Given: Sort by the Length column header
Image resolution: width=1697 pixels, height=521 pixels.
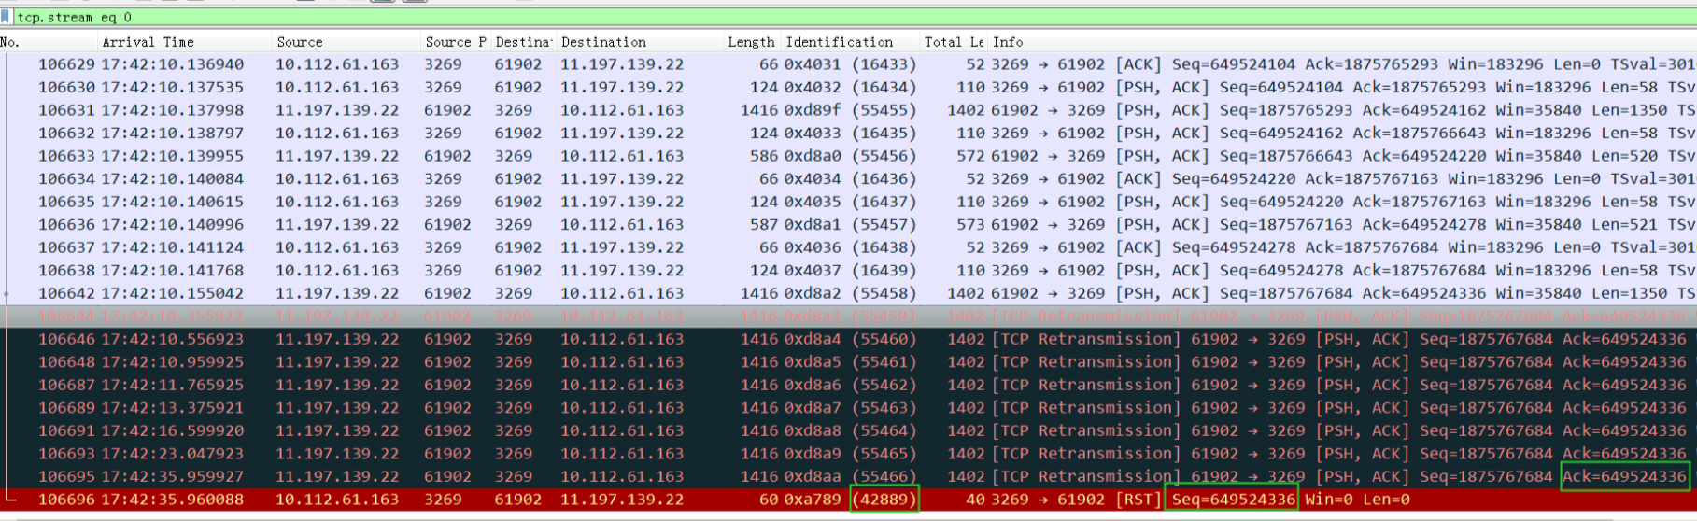Looking at the screenshot, I should click(752, 42).
